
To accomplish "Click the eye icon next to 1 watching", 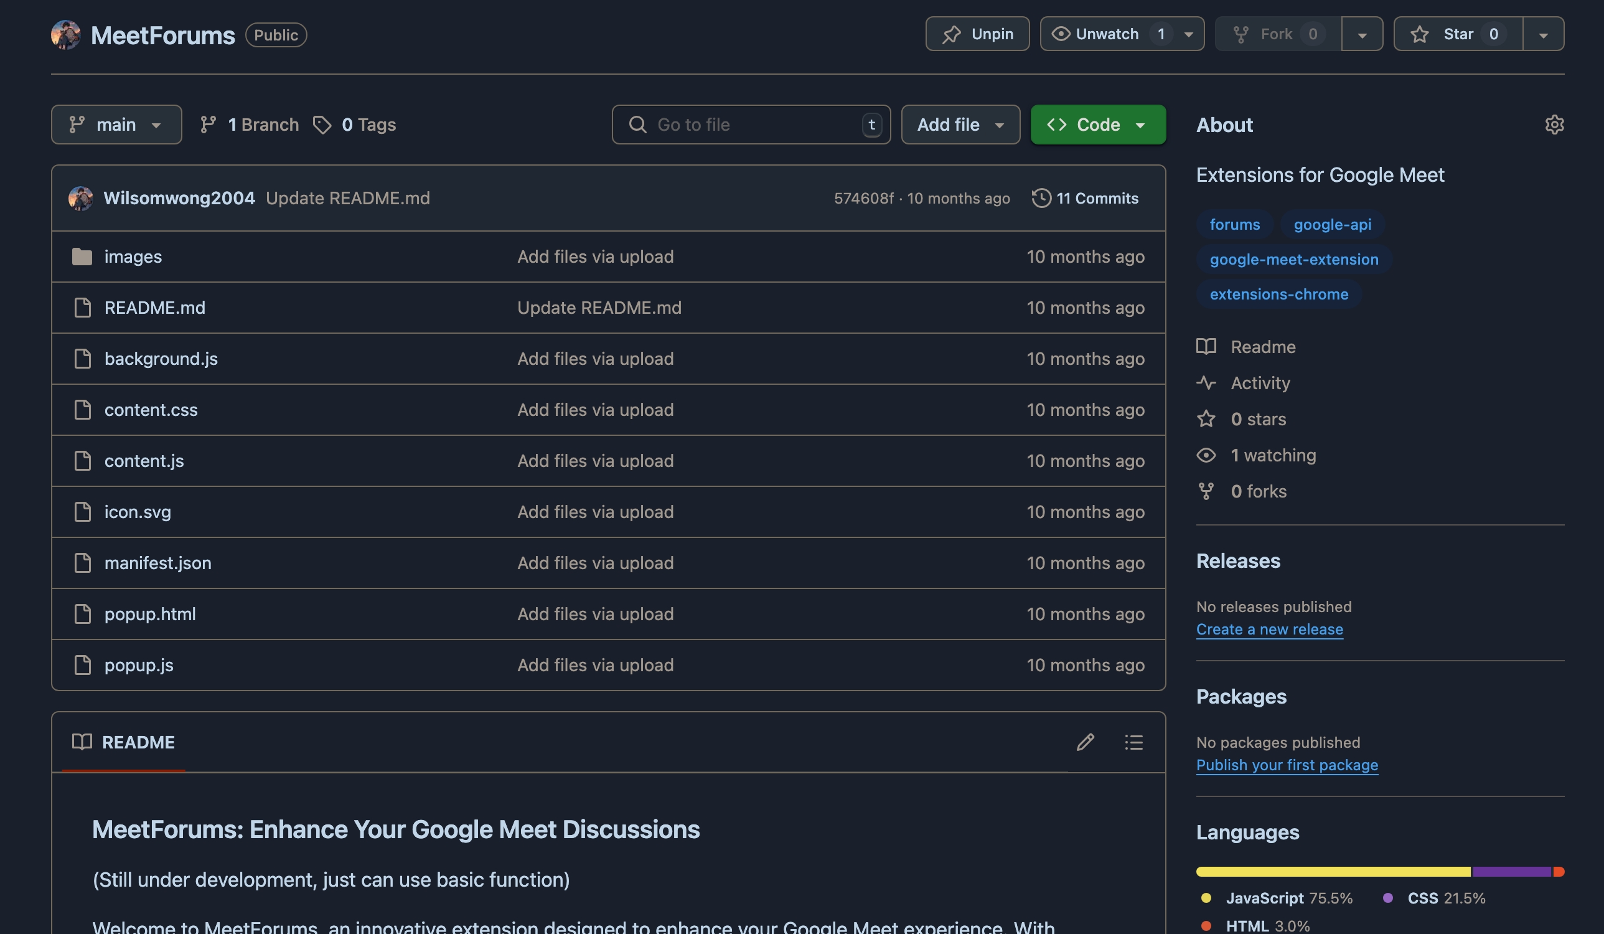I will coord(1206,455).
